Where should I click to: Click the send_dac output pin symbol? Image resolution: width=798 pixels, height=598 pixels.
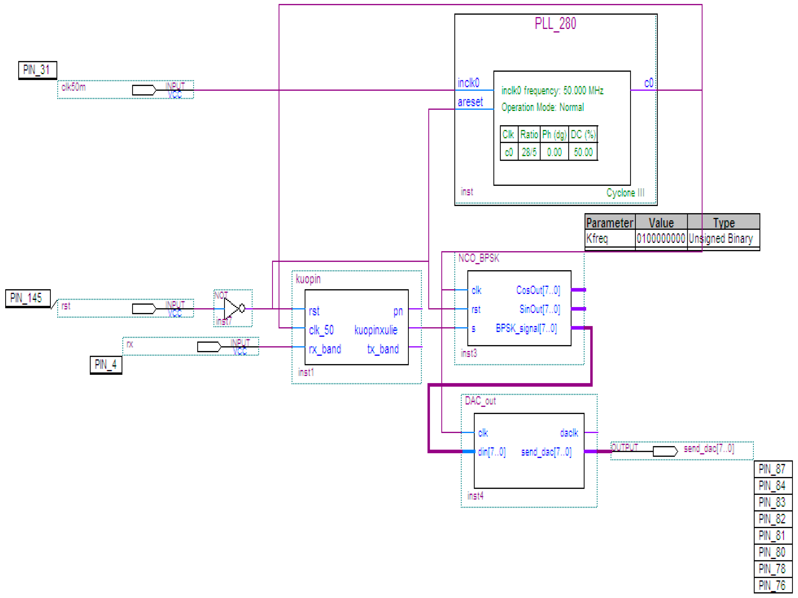(665, 451)
